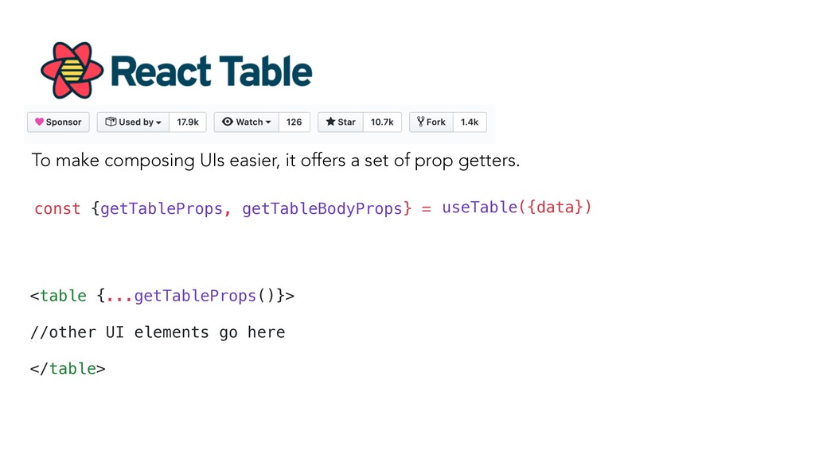
Task: Click the React Table atom logo
Action: point(72,70)
